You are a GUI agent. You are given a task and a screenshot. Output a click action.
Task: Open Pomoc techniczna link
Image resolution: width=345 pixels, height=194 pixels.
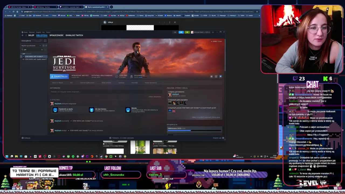tap(151, 83)
